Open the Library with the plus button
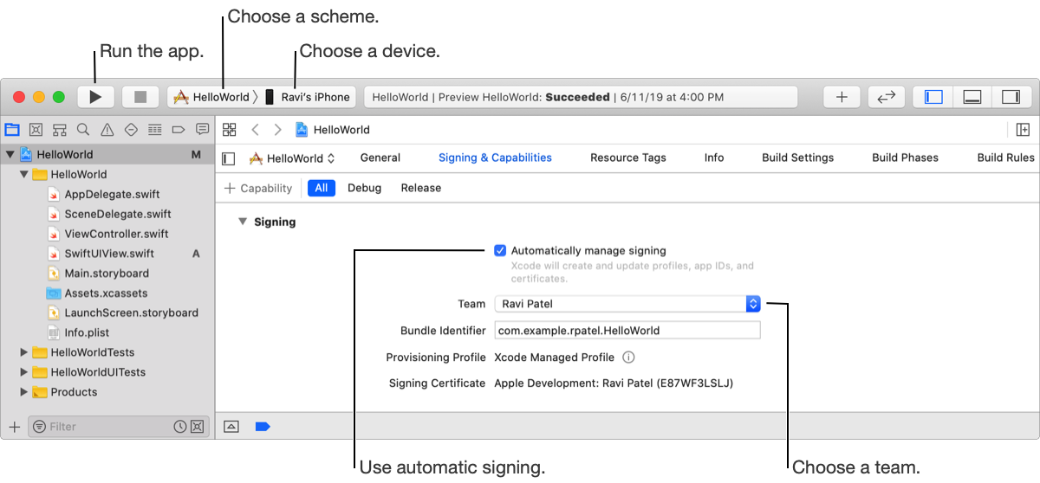This screenshot has width=1040, height=483. pos(842,97)
